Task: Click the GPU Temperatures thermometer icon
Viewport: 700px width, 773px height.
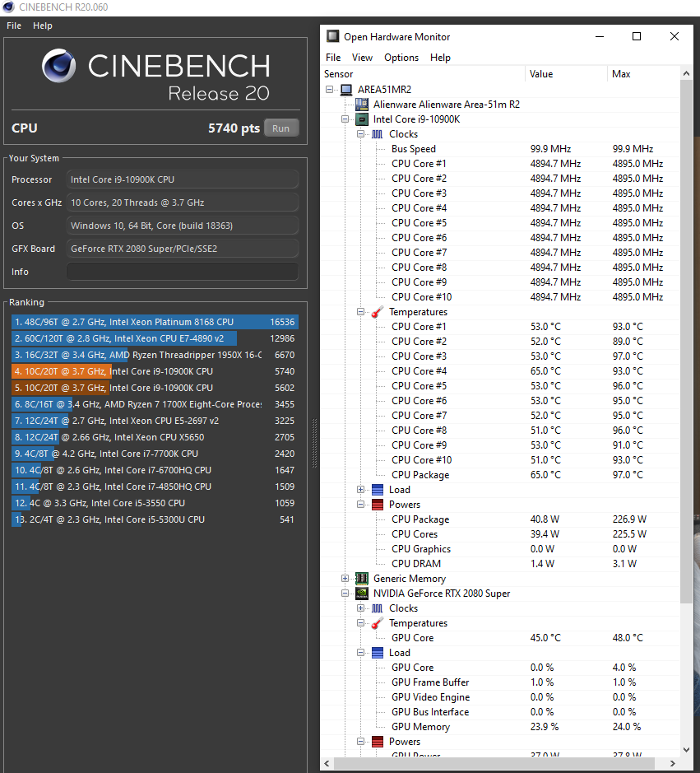Action: (378, 623)
